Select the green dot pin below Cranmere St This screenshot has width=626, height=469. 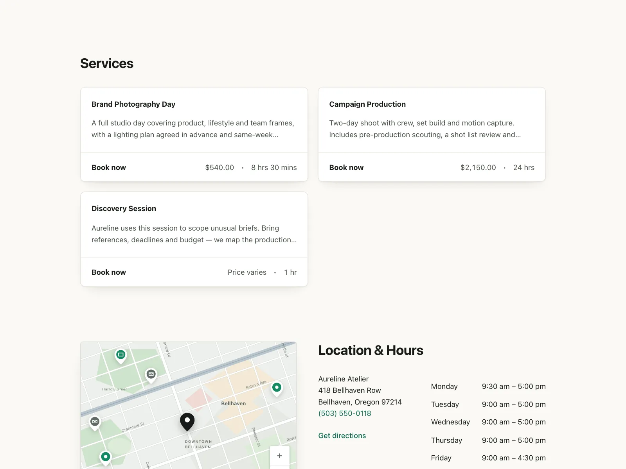106,457
